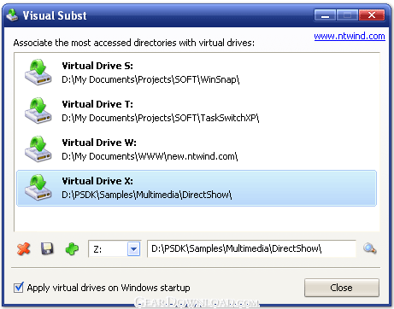The height and width of the screenshot is (309, 394).
Task: Open the drive letter dropdown arrow
Action: point(133,249)
